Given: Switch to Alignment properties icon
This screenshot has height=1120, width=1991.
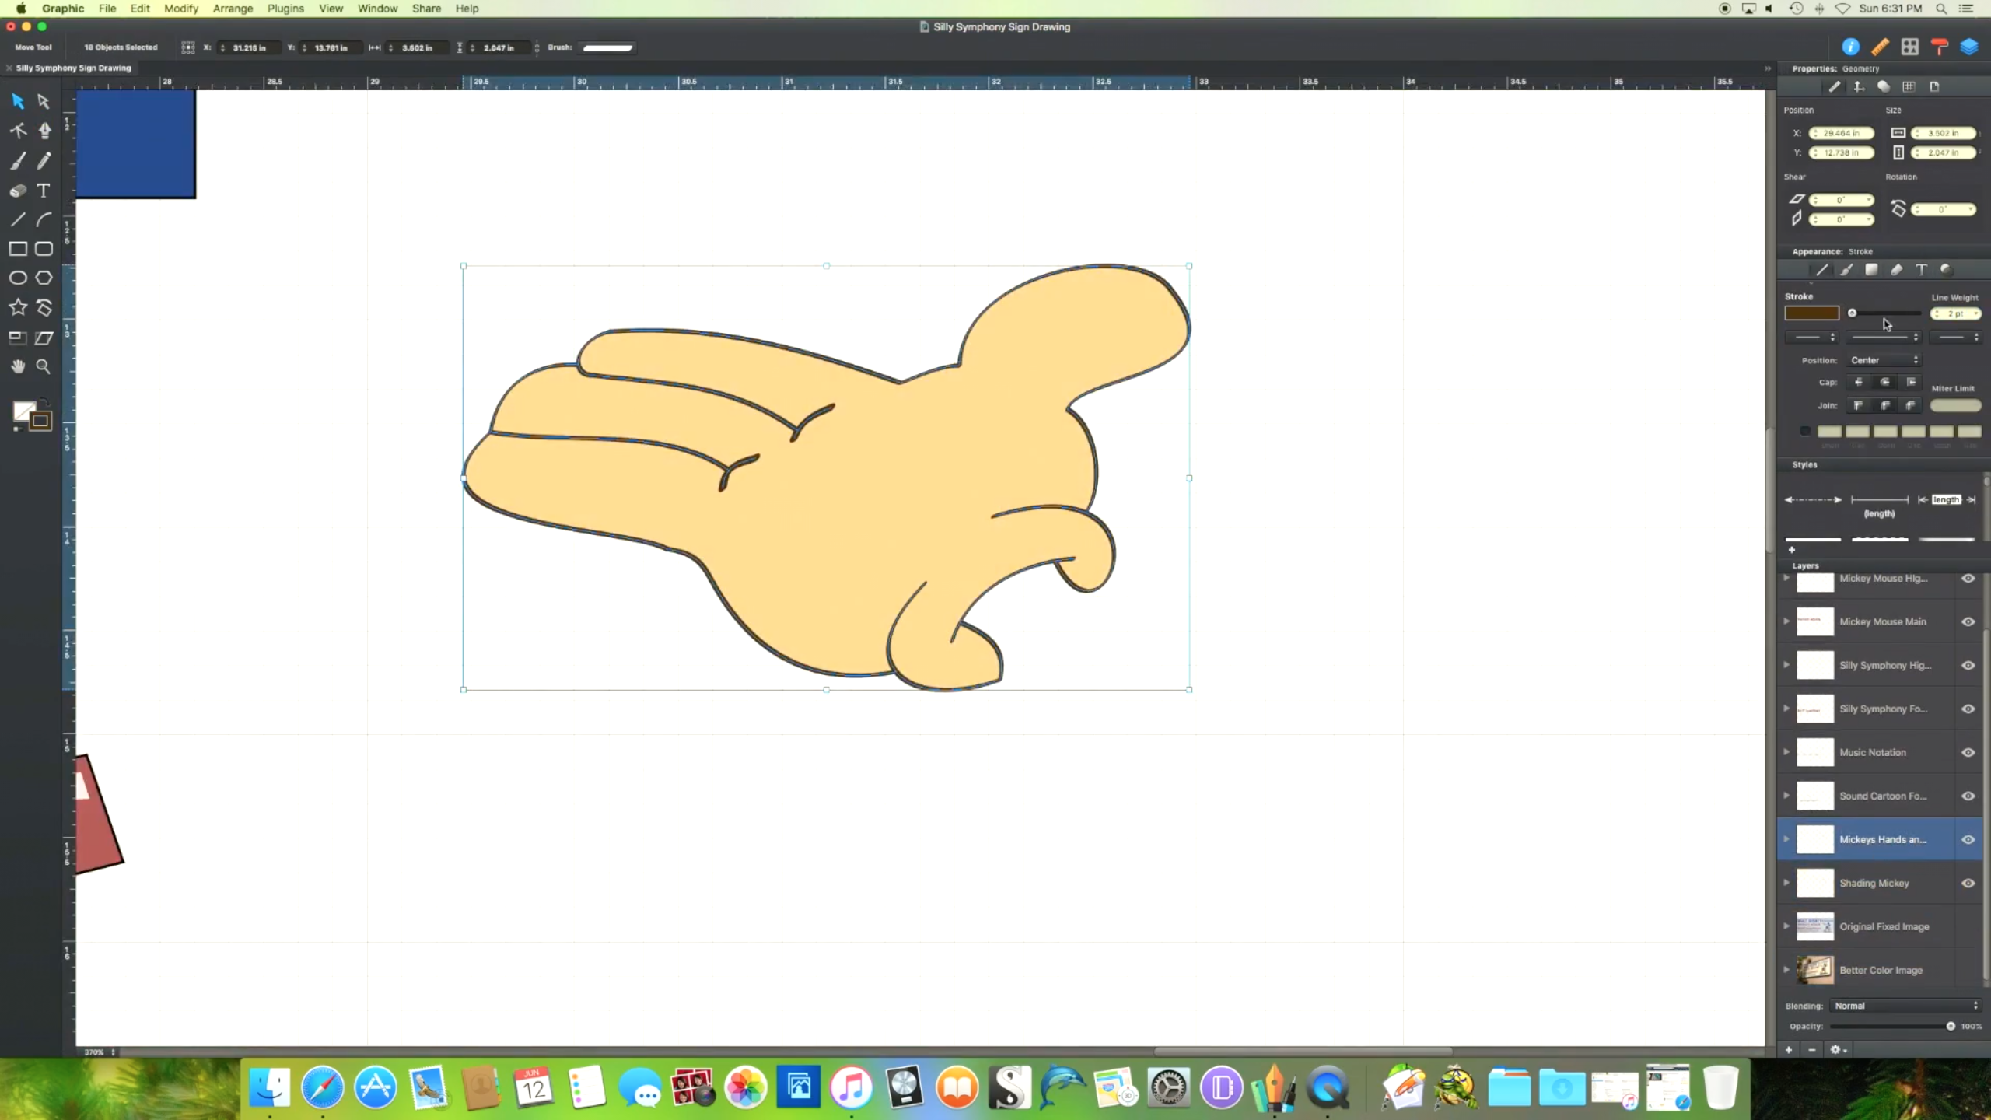Looking at the screenshot, I should pos(1859,86).
